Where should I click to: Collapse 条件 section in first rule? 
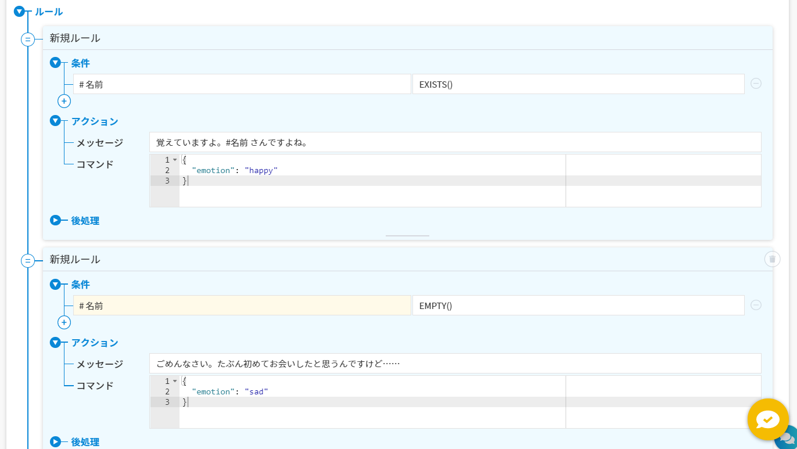[55, 63]
